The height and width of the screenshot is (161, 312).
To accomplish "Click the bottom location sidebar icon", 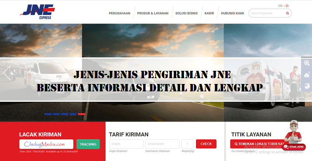I will 307,86.
